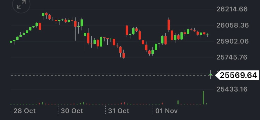Click the tall red candle above 01 Nov
260x120 pixels.
[169, 25]
